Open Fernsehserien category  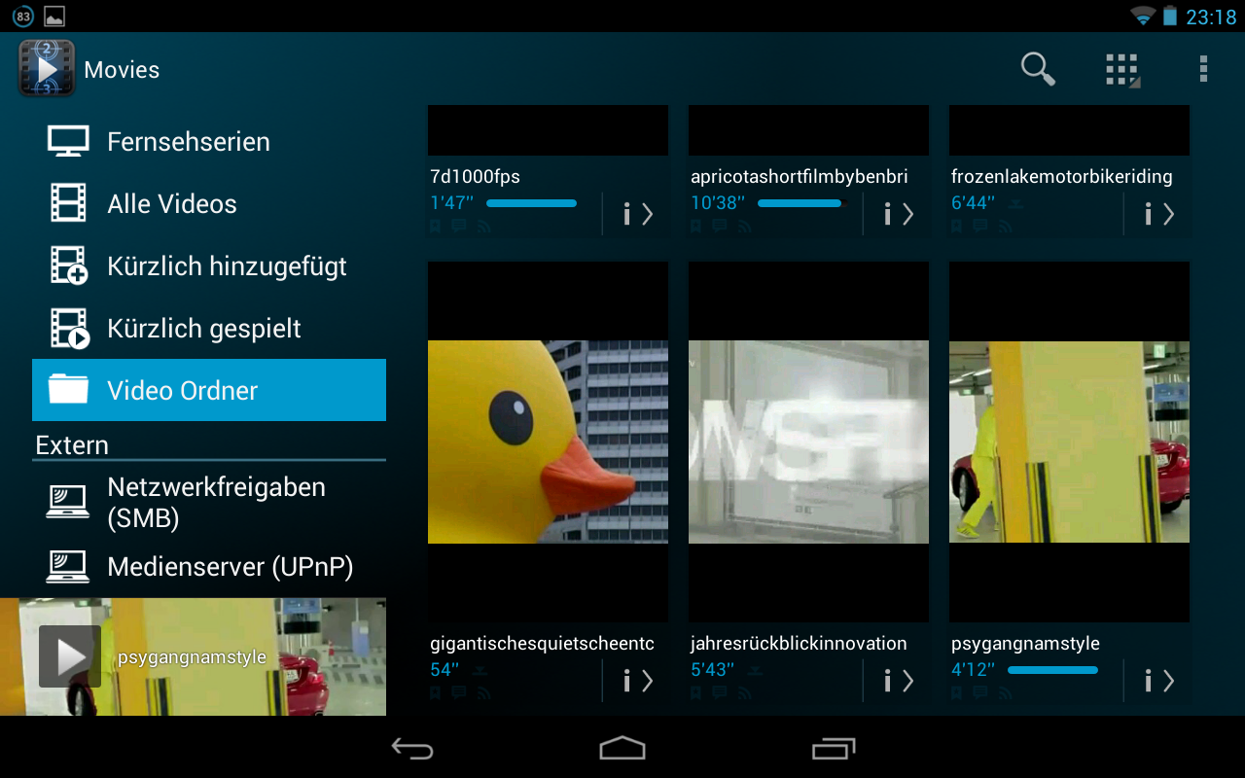click(x=209, y=141)
